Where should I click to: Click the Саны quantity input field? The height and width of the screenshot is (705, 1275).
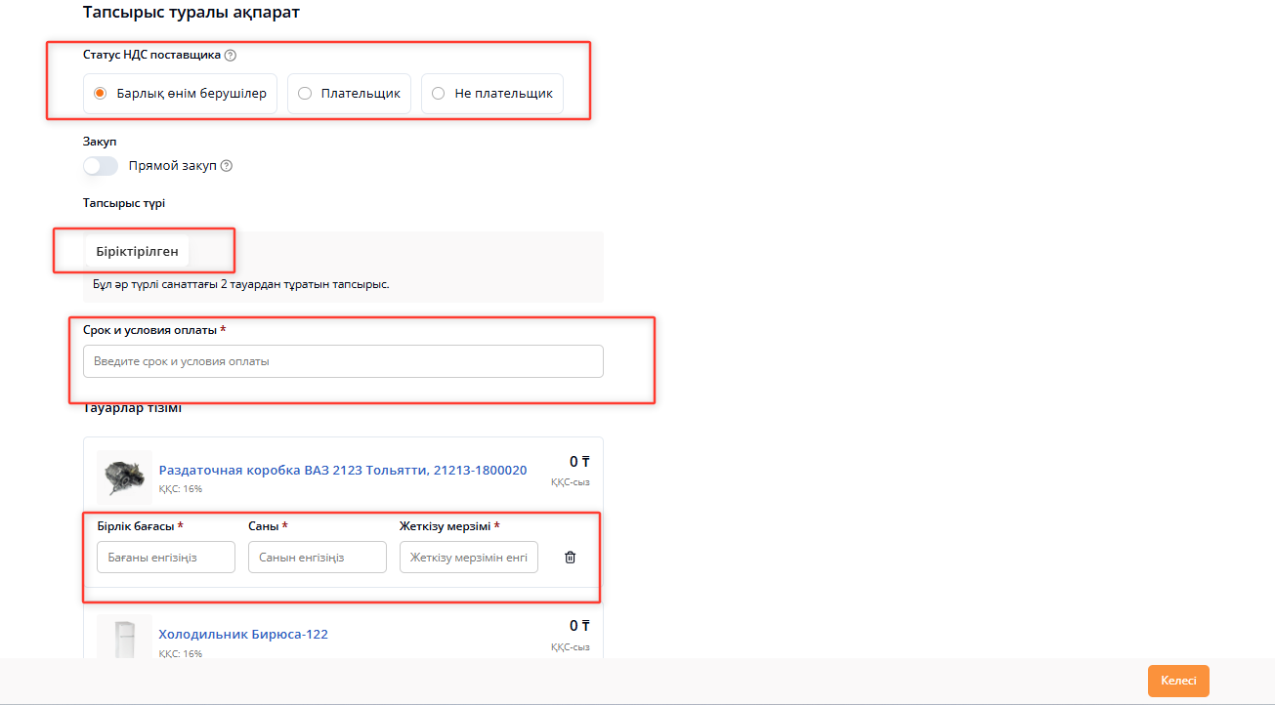[x=318, y=558]
